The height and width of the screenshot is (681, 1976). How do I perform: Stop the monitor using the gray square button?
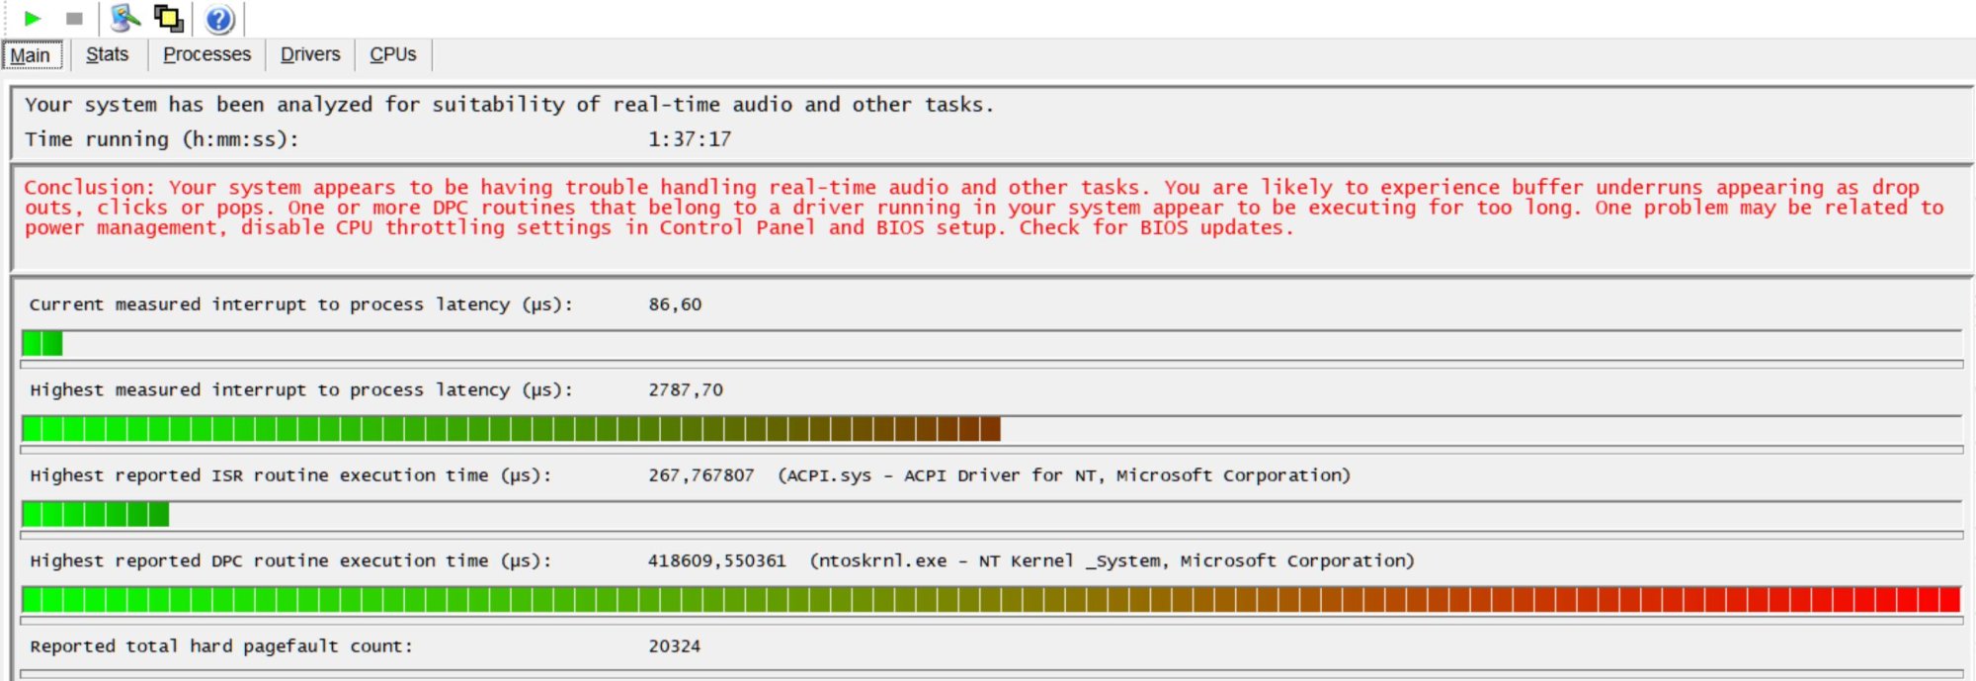pos(74,18)
